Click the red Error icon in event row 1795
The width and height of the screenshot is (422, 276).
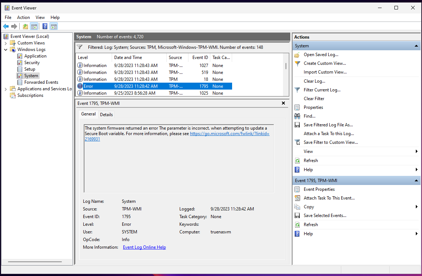click(80, 86)
